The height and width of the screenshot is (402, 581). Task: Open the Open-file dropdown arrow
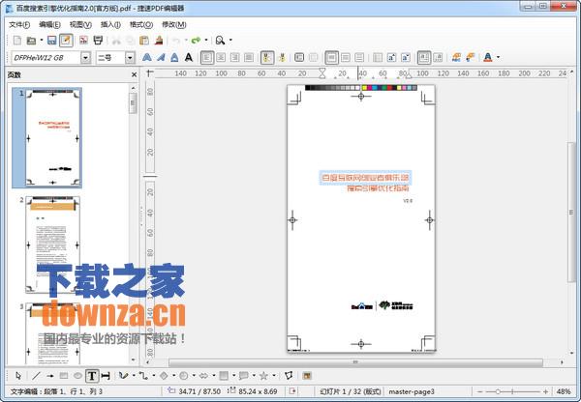coord(42,41)
